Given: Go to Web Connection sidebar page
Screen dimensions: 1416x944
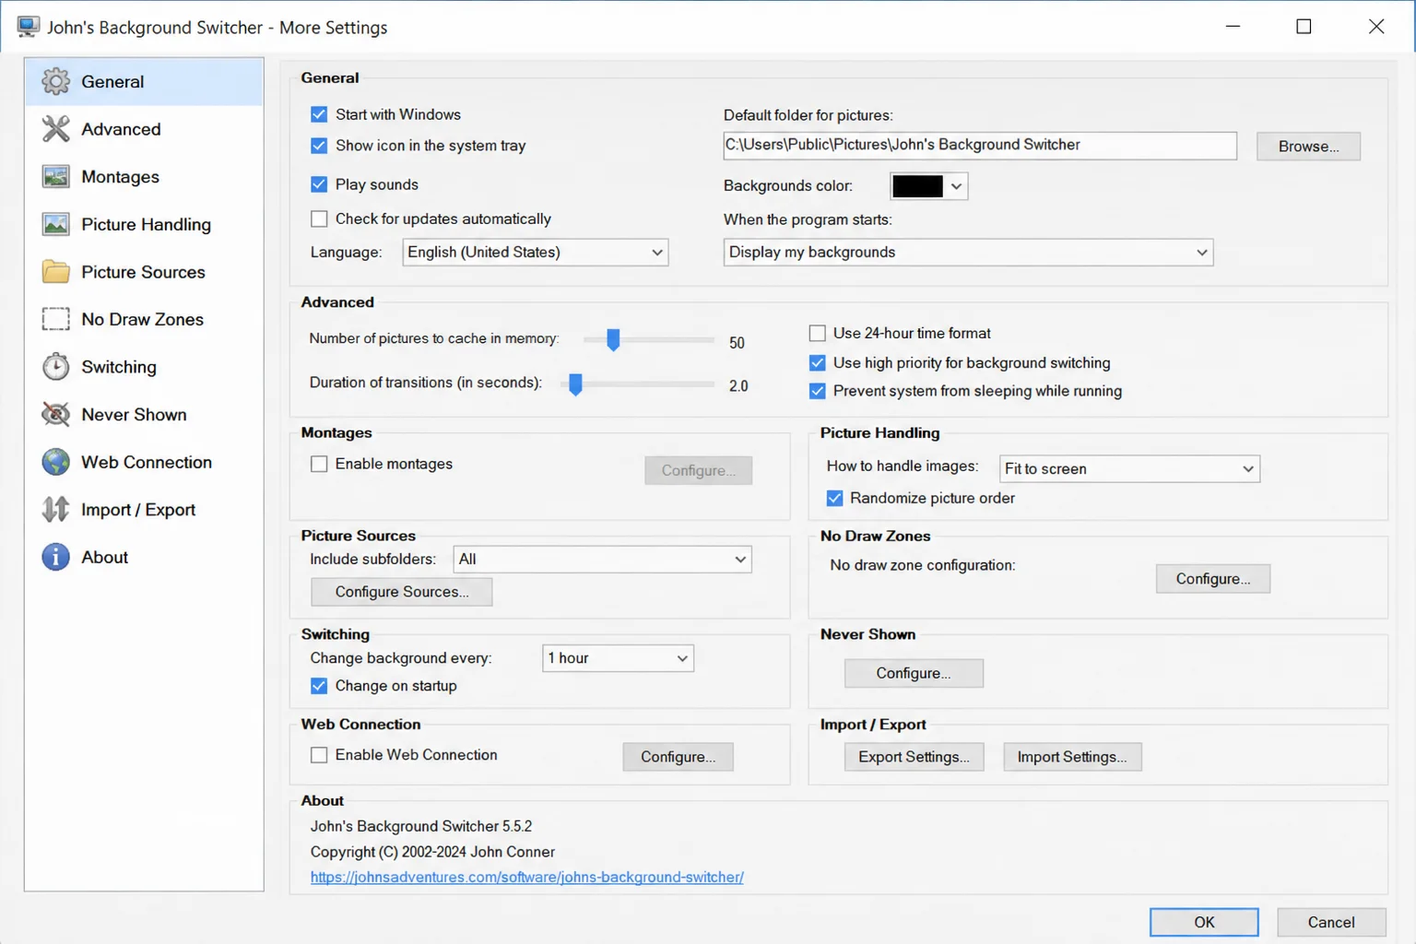Looking at the screenshot, I should tap(144, 462).
